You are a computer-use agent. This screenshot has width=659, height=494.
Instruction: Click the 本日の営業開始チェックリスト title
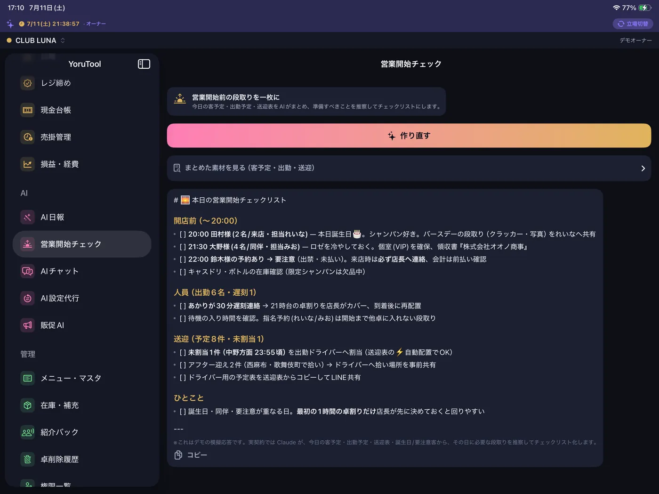click(x=239, y=200)
